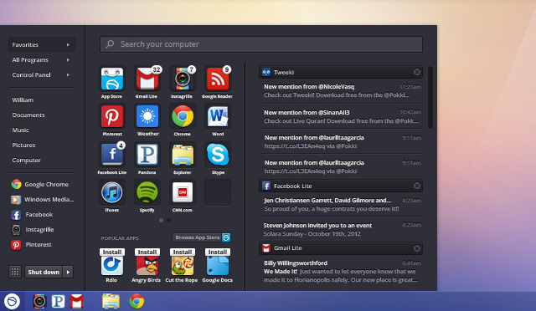Click the Gmail Lite notification header

(x=341, y=248)
